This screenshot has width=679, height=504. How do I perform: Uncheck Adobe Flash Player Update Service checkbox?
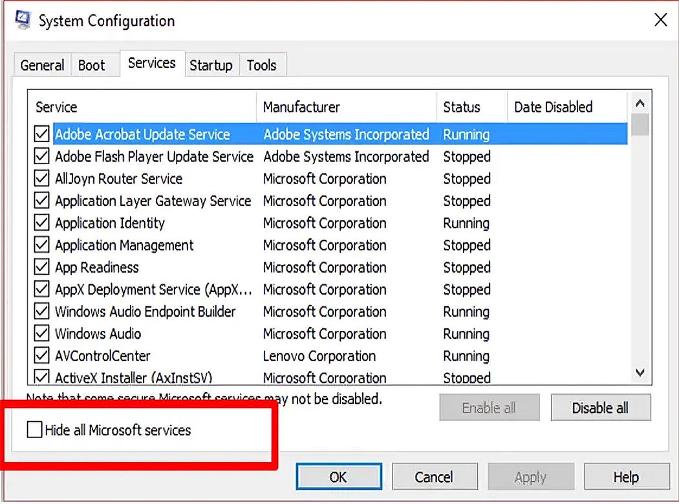pyautogui.click(x=41, y=156)
